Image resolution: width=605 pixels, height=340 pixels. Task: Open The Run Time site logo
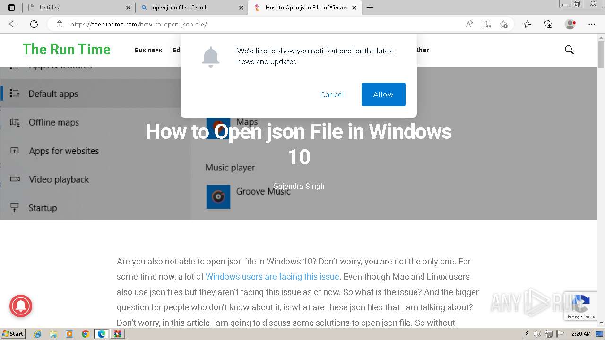pos(67,49)
